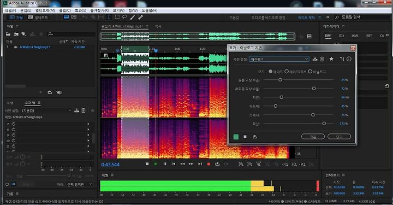This screenshot has width=393, height=205.
Task: Select the Time Selection tool
Action: tap(109, 17)
